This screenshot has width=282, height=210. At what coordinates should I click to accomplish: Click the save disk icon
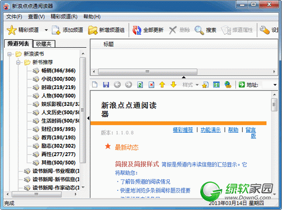click(106, 84)
